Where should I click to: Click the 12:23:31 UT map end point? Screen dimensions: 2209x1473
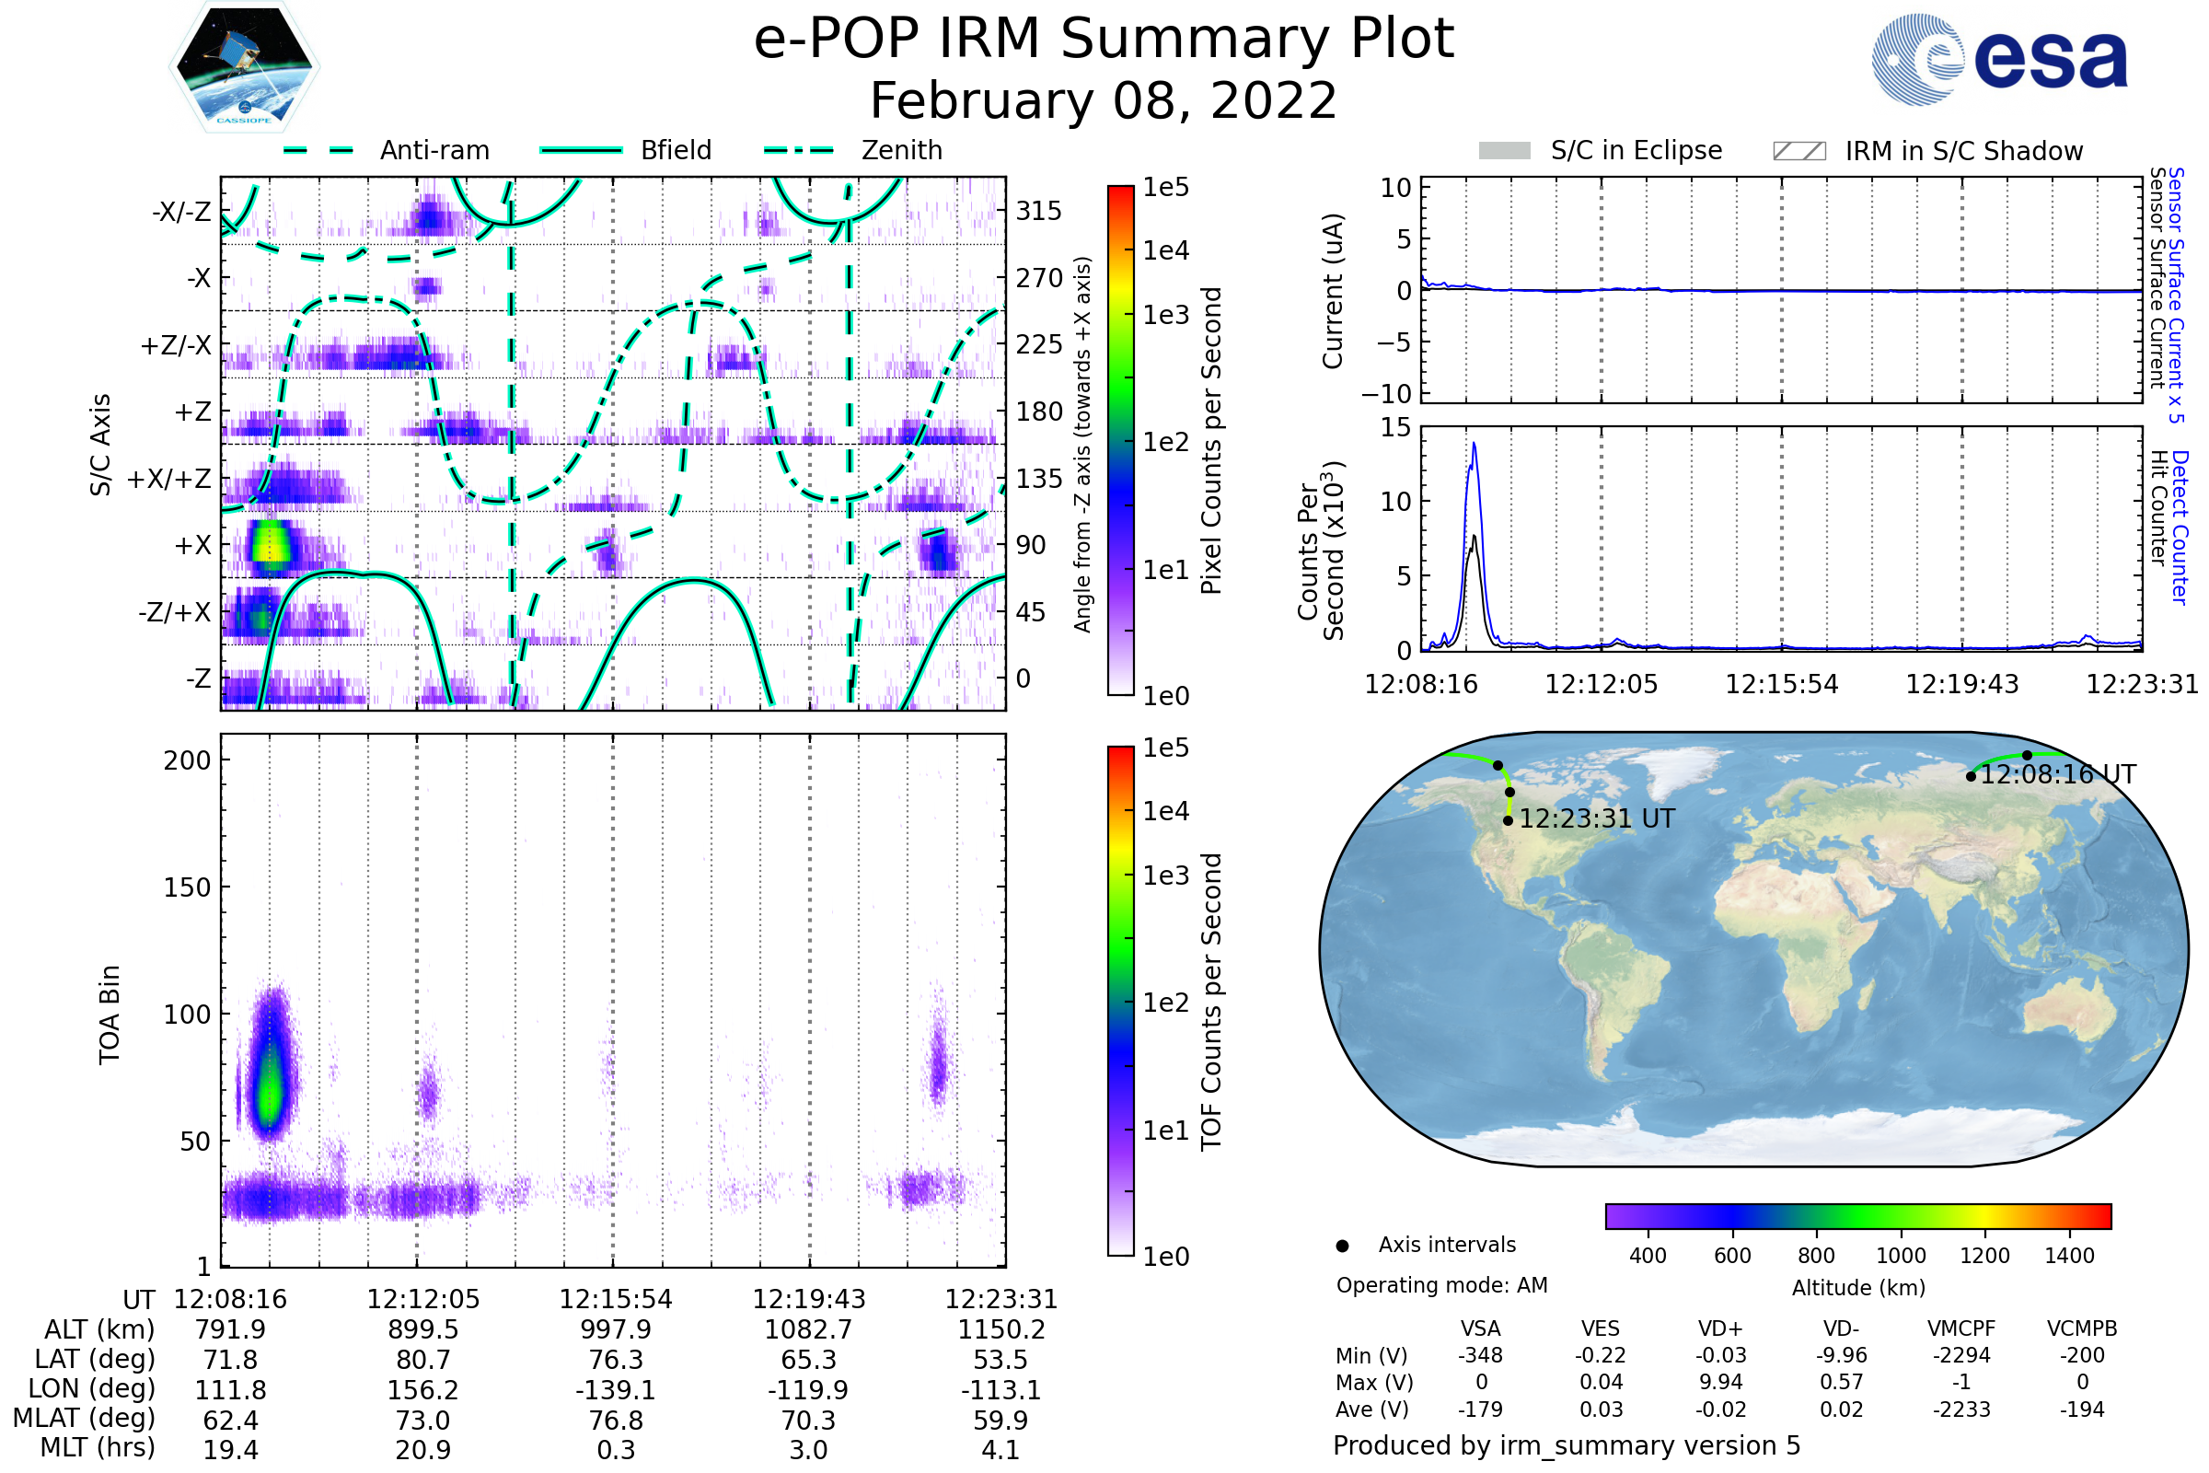(1508, 820)
